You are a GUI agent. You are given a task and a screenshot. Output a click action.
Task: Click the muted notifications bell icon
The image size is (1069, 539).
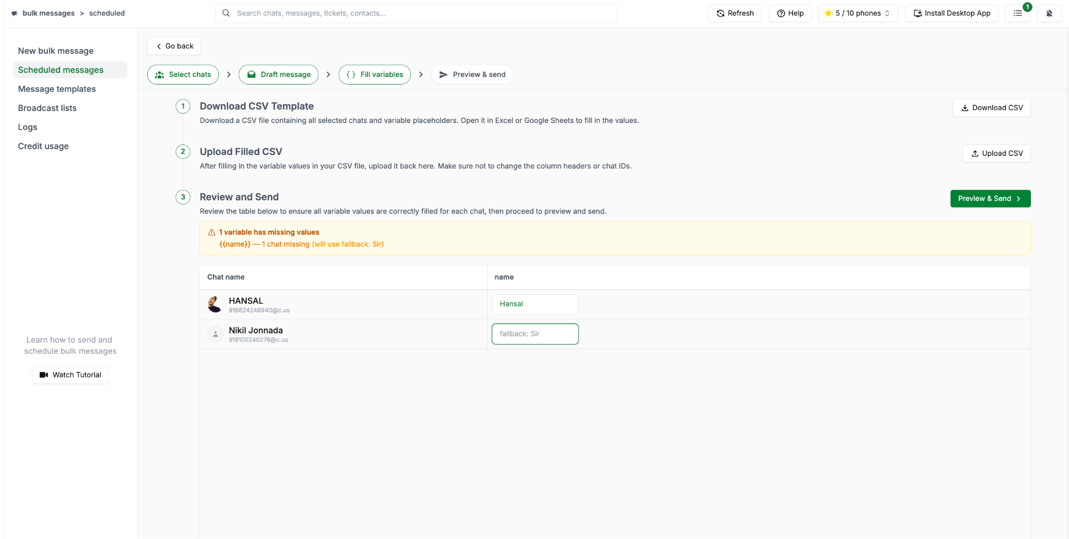pyautogui.click(x=1049, y=13)
